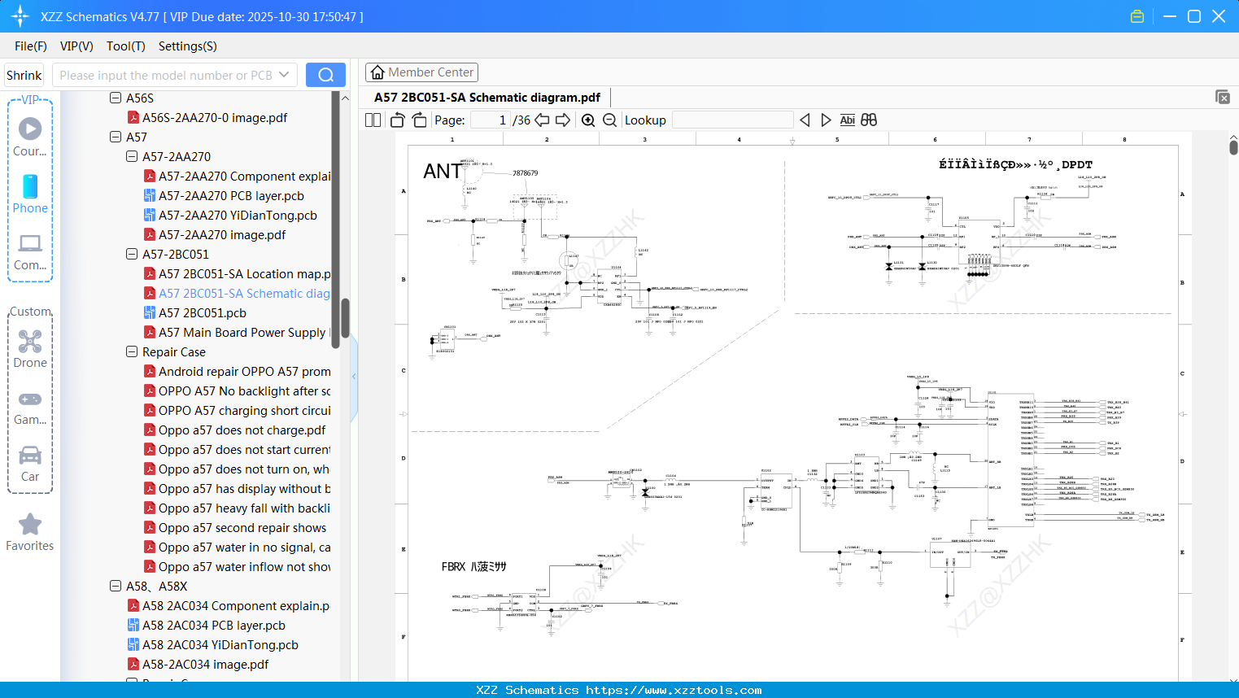This screenshot has height=698, width=1239.
Task: Open the Phone category in sidebar
Action: 30,194
